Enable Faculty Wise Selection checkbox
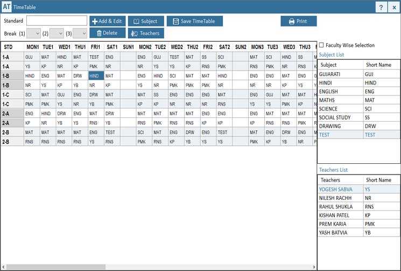The image size is (401, 271). [x=321, y=45]
